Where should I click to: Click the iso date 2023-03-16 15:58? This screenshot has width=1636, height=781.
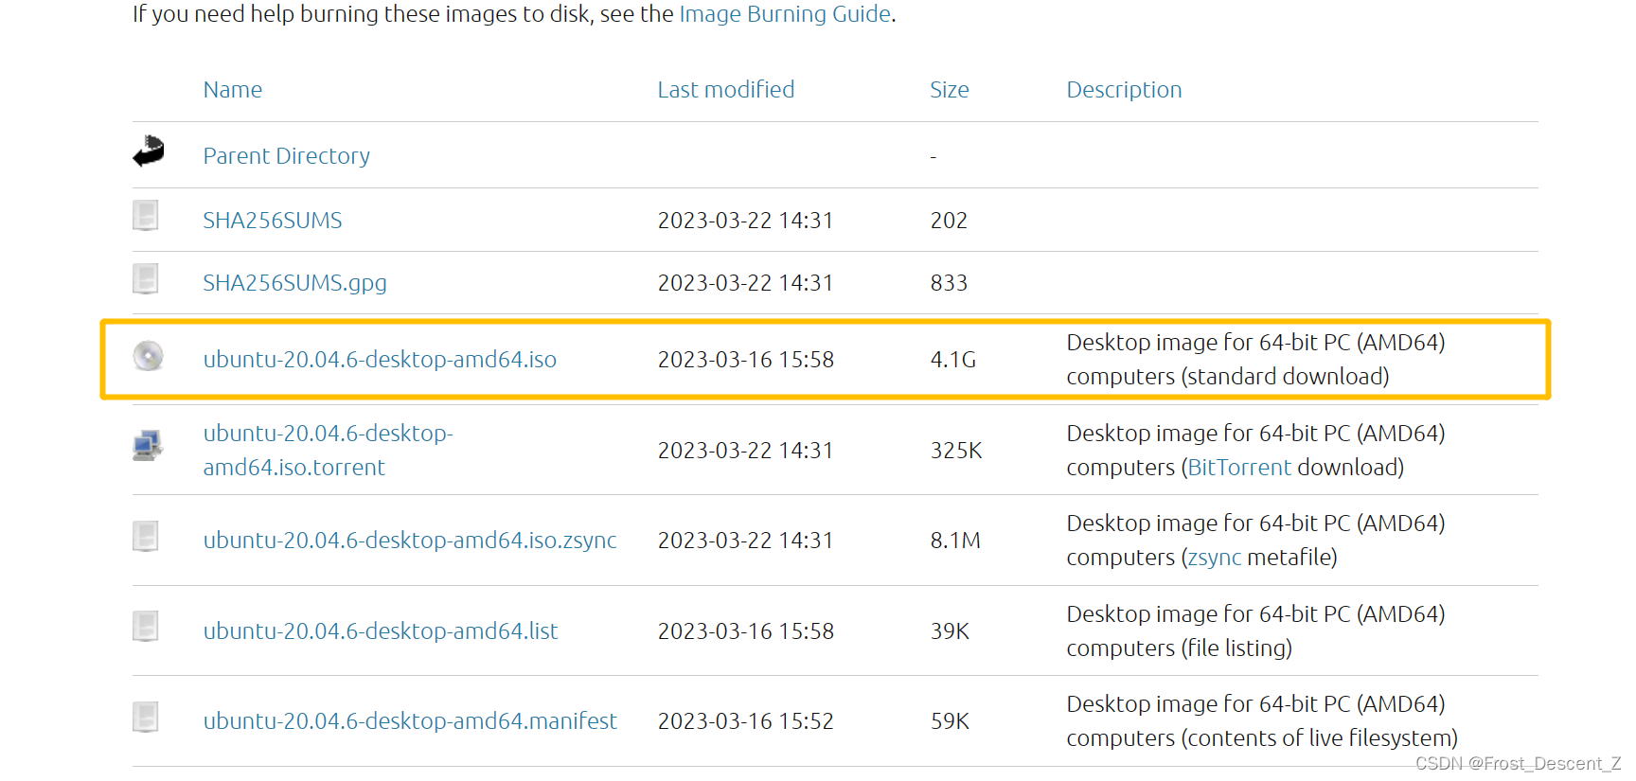tap(746, 360)
